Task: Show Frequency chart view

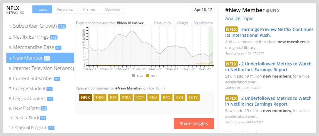Action: click(162, 23)
